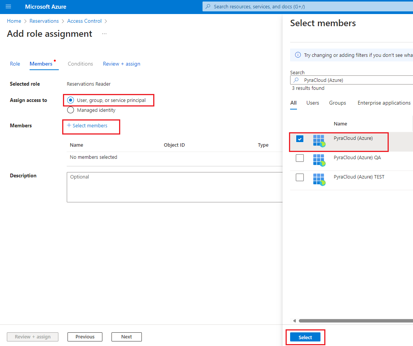The image size is (413, 346).
Task: Check the PyraCloud (Azure) TEST checkbox
Action: click(x=300, y=177)
